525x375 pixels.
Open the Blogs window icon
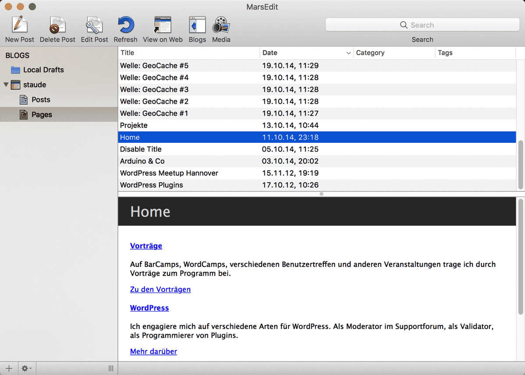[x=197, y=25]
